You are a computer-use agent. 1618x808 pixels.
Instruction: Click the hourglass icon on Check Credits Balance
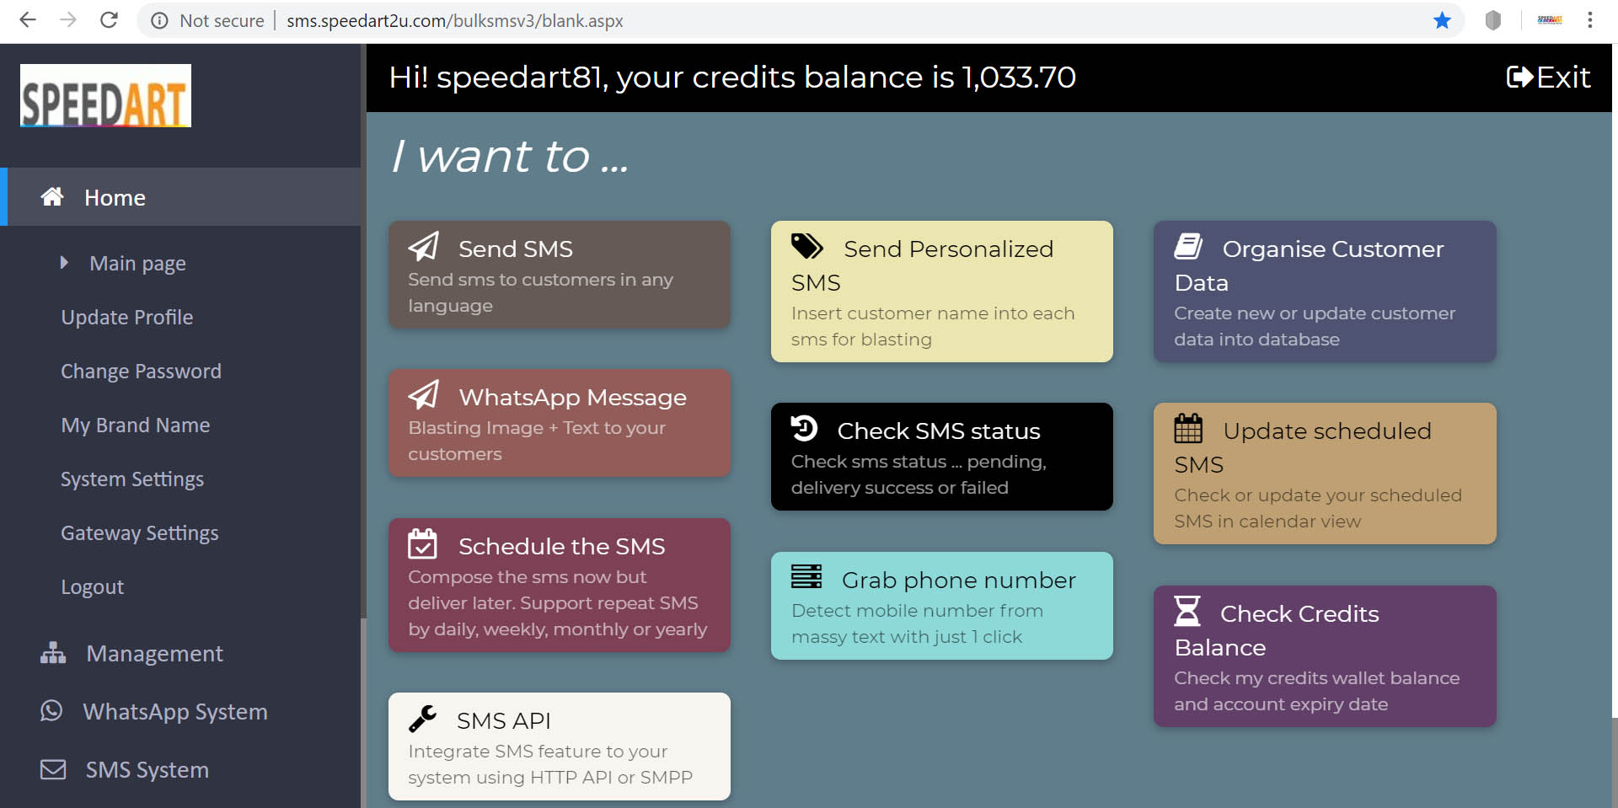[1187, 611]
